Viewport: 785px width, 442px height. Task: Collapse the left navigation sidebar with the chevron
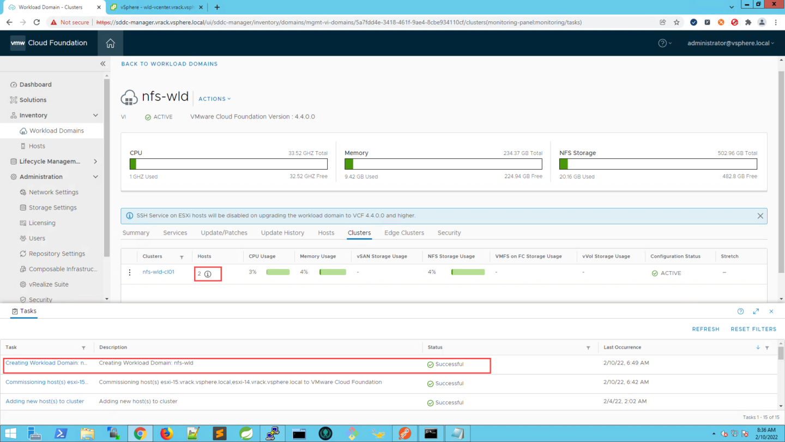click(x=102, y=63)
